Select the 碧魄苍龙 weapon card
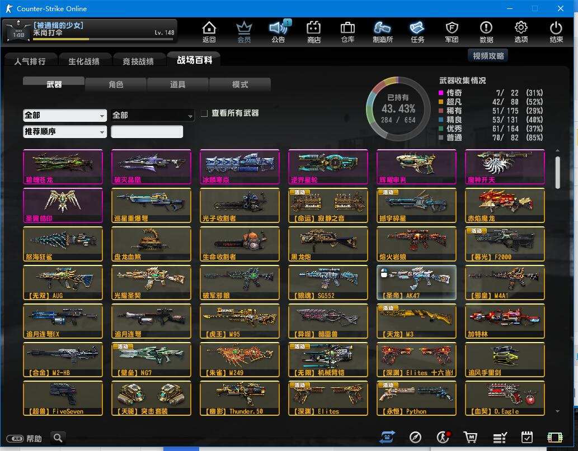578x451 pixels. click(63, 167)
